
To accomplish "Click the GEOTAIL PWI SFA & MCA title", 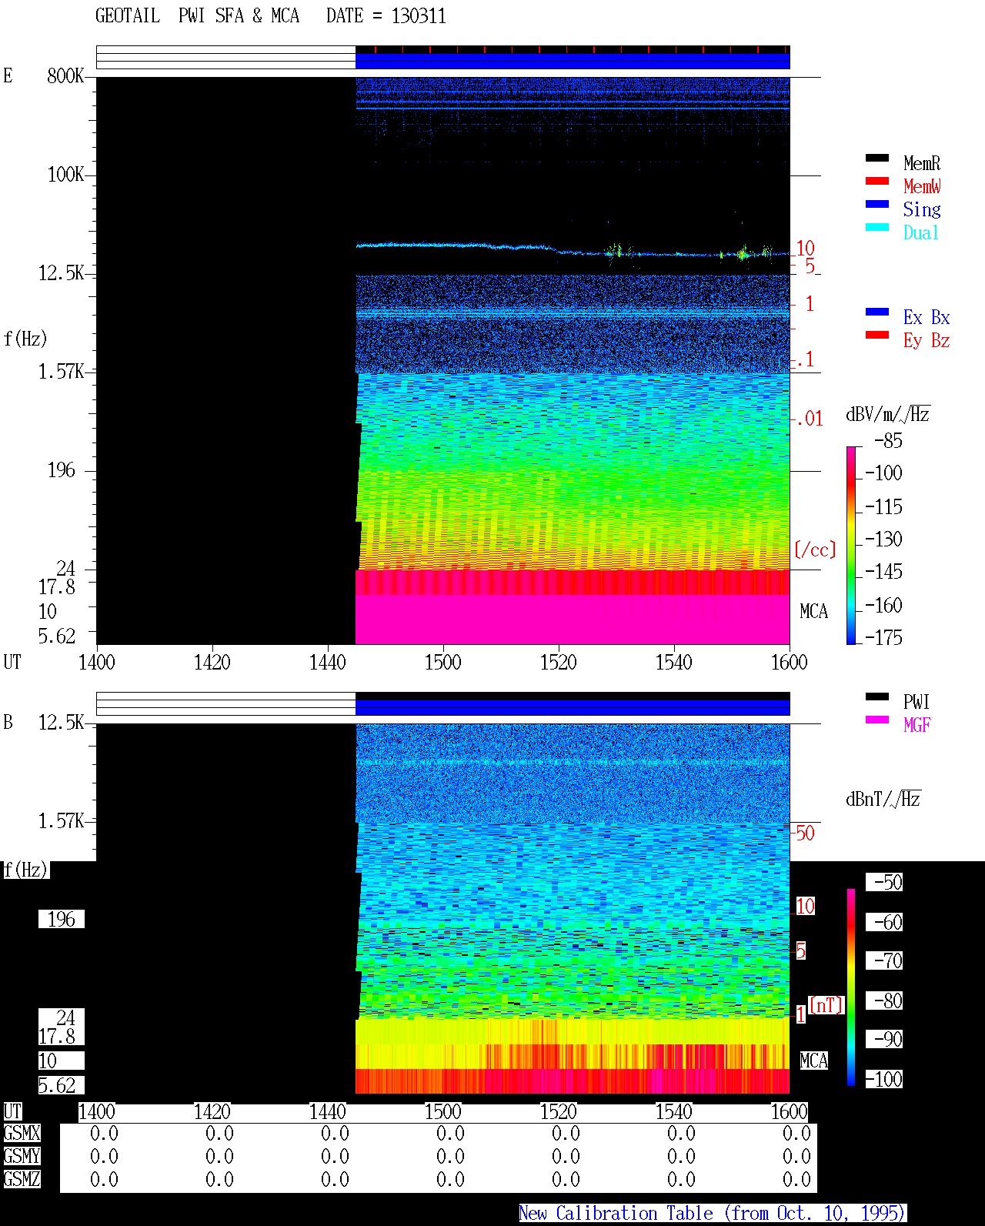I will [197, 16].
